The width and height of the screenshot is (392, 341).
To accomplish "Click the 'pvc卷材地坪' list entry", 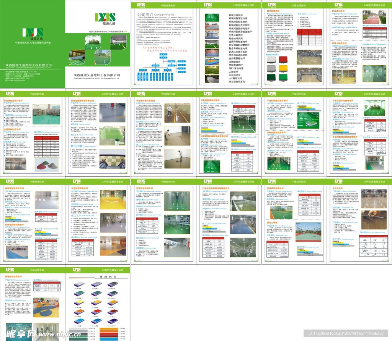I will click(x=235, y=78).
